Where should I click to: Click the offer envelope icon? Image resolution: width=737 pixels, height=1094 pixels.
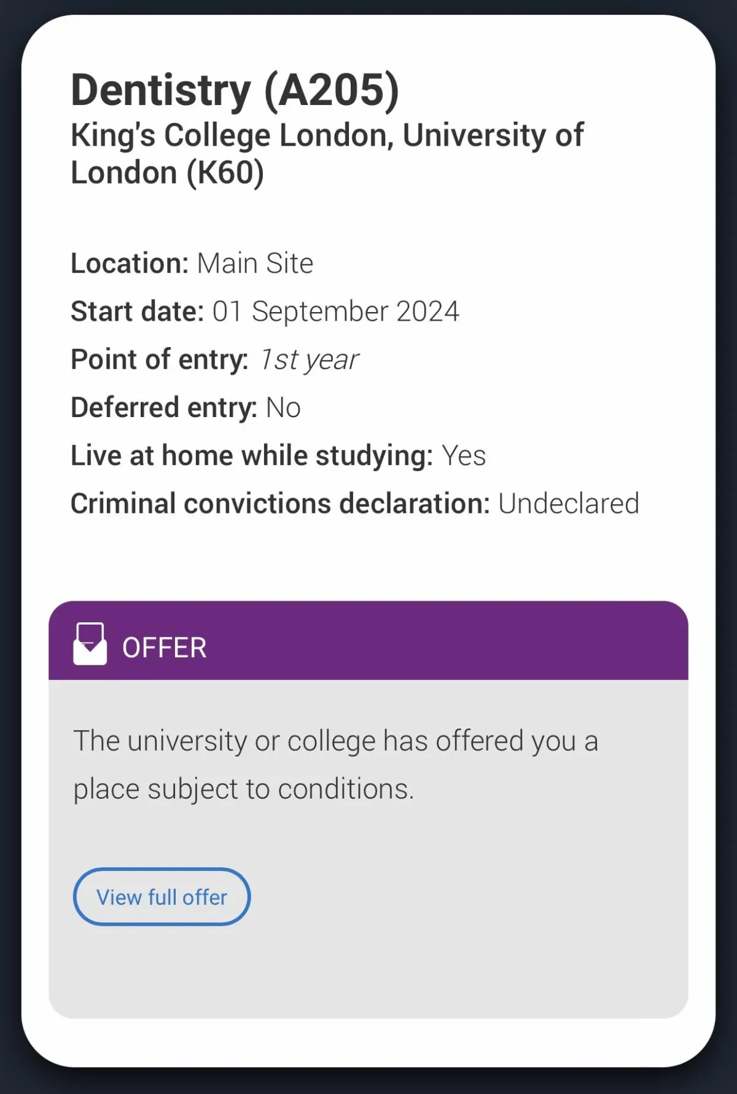[x=90, y=644]
